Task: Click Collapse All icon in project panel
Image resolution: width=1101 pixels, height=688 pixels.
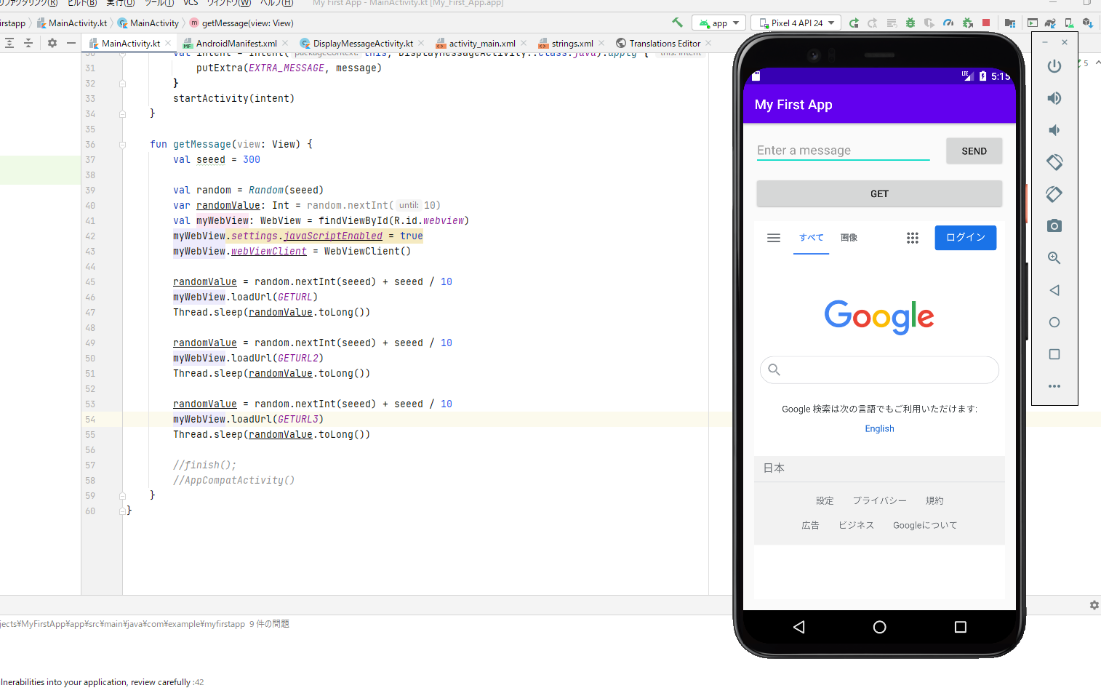Action: [28, 43]
